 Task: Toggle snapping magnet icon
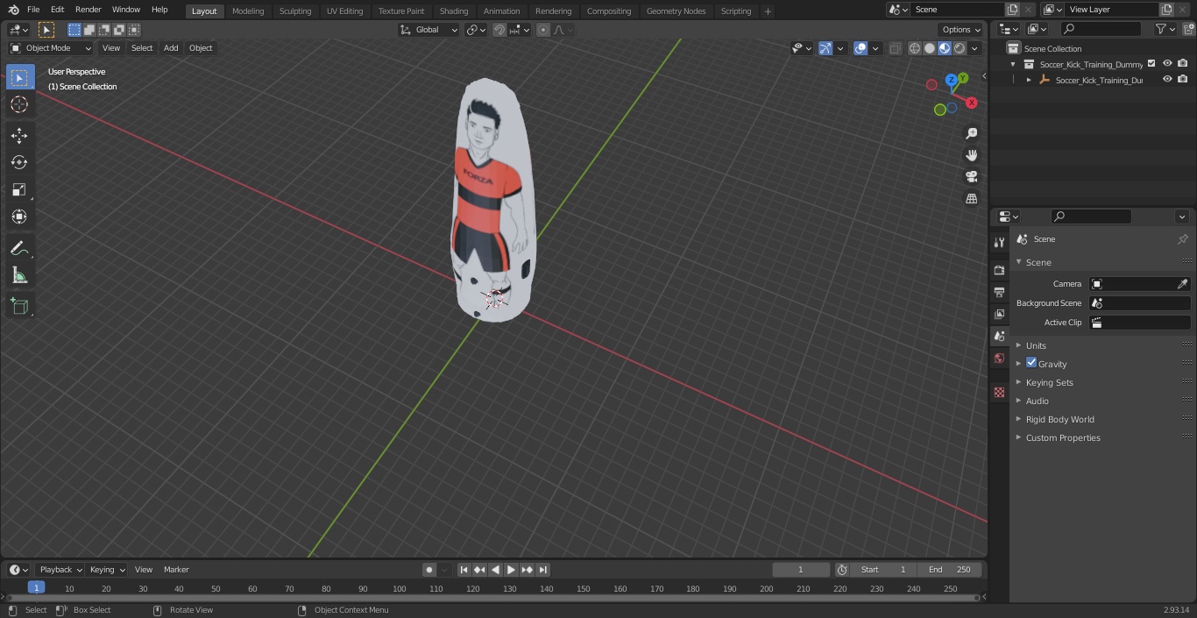499,30
